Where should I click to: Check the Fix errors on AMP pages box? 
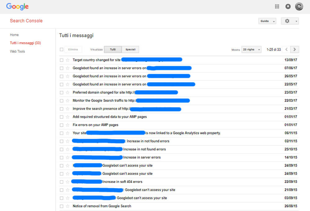click(61, 125)
